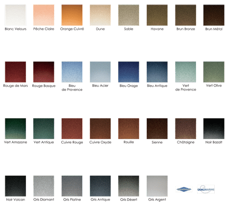Open the Qualimarine logo
Image resolution: width=229 pixels, height=205 pixels.
[x=206, y=189]
